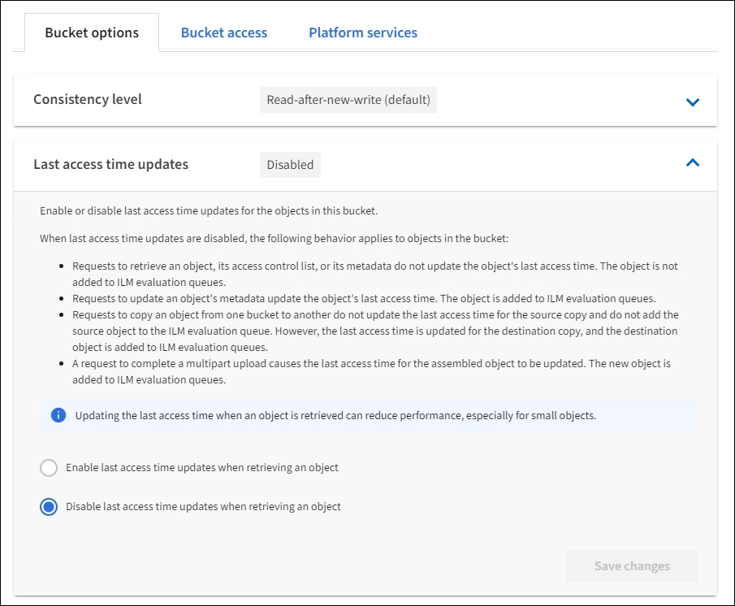
Task: Click the bullet about multipart upload
Action: point(371,371)
